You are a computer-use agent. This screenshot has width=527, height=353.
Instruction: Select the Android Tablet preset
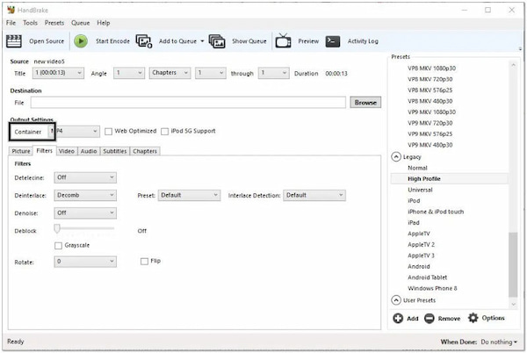pyautogui.click(x=427, y=277)
